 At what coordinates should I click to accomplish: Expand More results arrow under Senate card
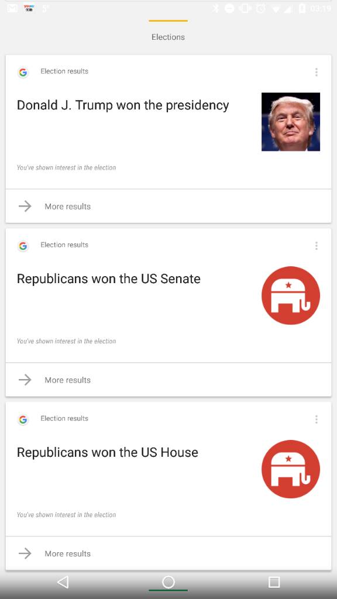(x=25, y=380)
